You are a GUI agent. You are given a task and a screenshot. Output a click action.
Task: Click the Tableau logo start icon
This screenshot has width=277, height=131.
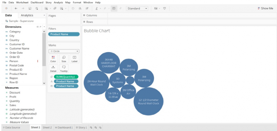pyautogui.click(x=6, y=9)
